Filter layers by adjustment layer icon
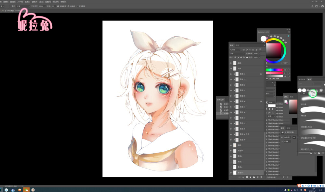The height and width of the screenshot is (192, 325). tap(247, 50)
